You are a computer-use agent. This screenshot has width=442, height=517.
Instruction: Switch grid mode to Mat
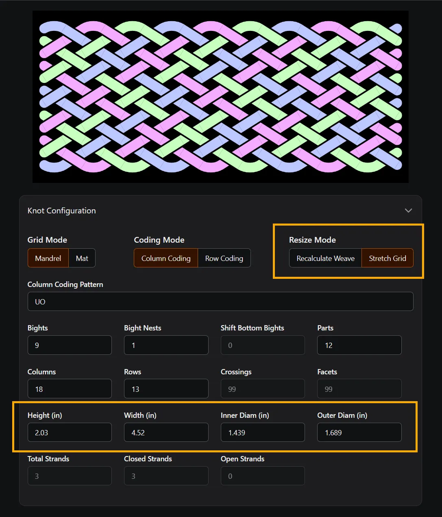pos(82,258)
